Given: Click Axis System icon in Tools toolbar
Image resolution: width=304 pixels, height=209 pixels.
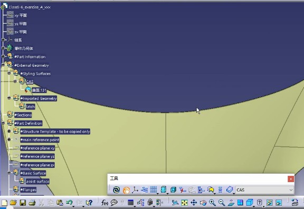Looking at the screenshot, I should 135,190.
